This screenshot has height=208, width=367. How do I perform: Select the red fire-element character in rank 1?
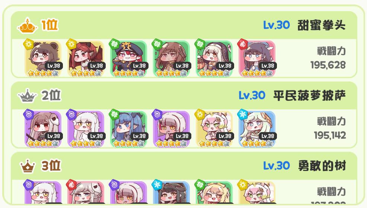pyautogui.click(x=257, y=59)
